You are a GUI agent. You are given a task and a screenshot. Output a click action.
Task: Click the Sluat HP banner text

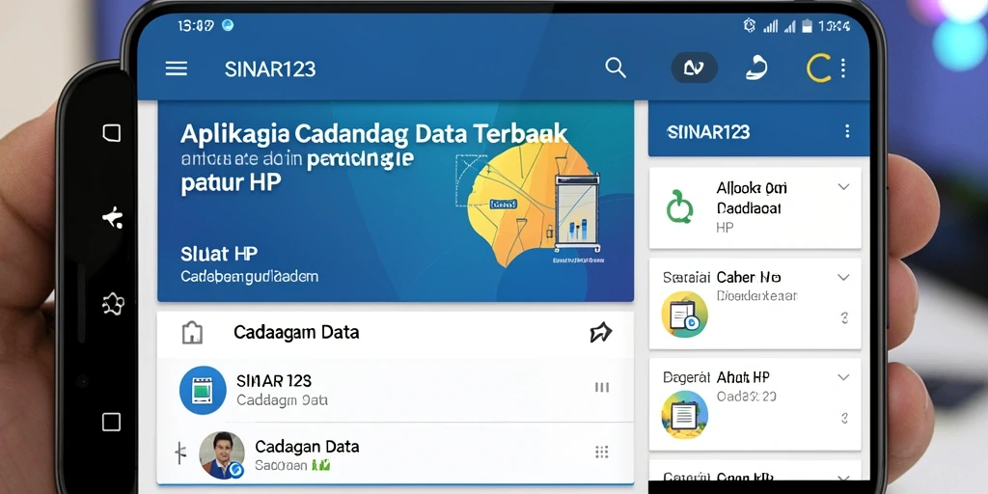tap(219, 254)
